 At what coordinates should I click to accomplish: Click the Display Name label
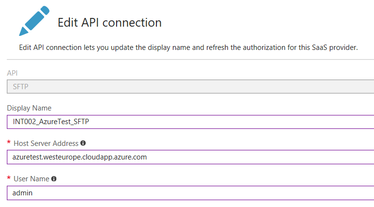(x=29, y=108)
